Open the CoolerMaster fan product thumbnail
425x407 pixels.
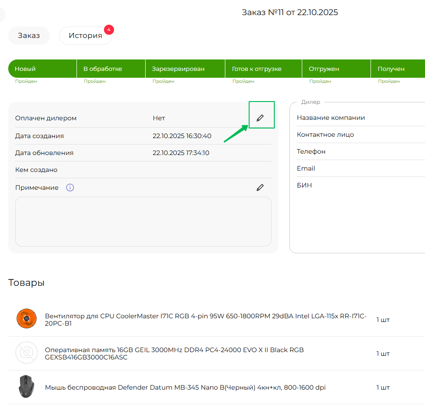pyautogui.click(x=26, y=319)
